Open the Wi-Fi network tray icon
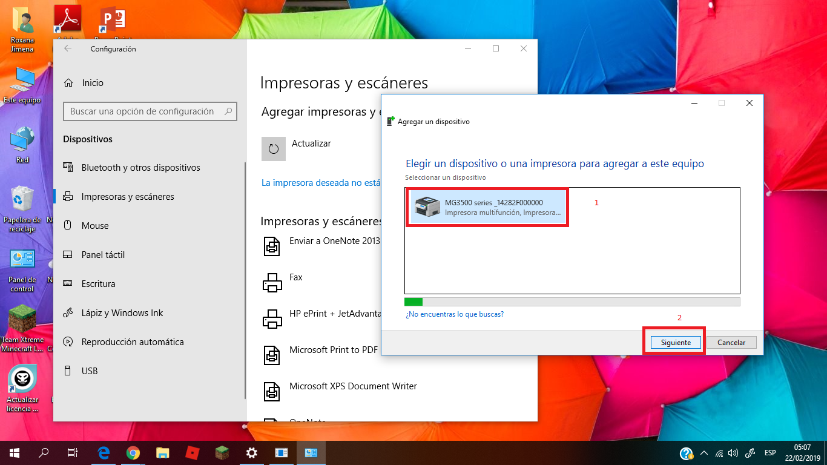 (719, 453)
